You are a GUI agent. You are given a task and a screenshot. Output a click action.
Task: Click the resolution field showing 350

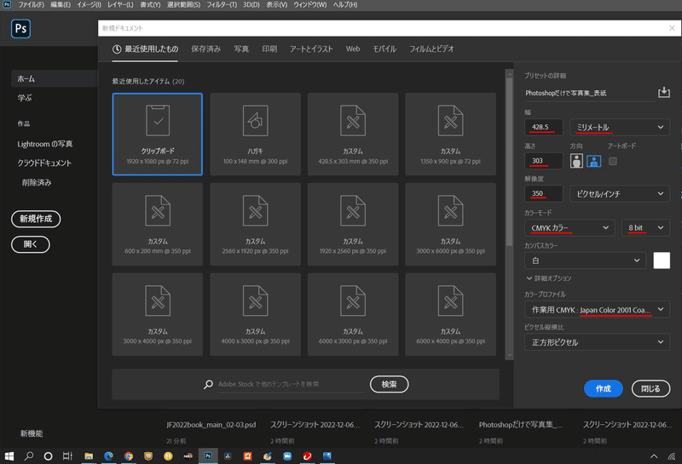(x=544, y=194)
